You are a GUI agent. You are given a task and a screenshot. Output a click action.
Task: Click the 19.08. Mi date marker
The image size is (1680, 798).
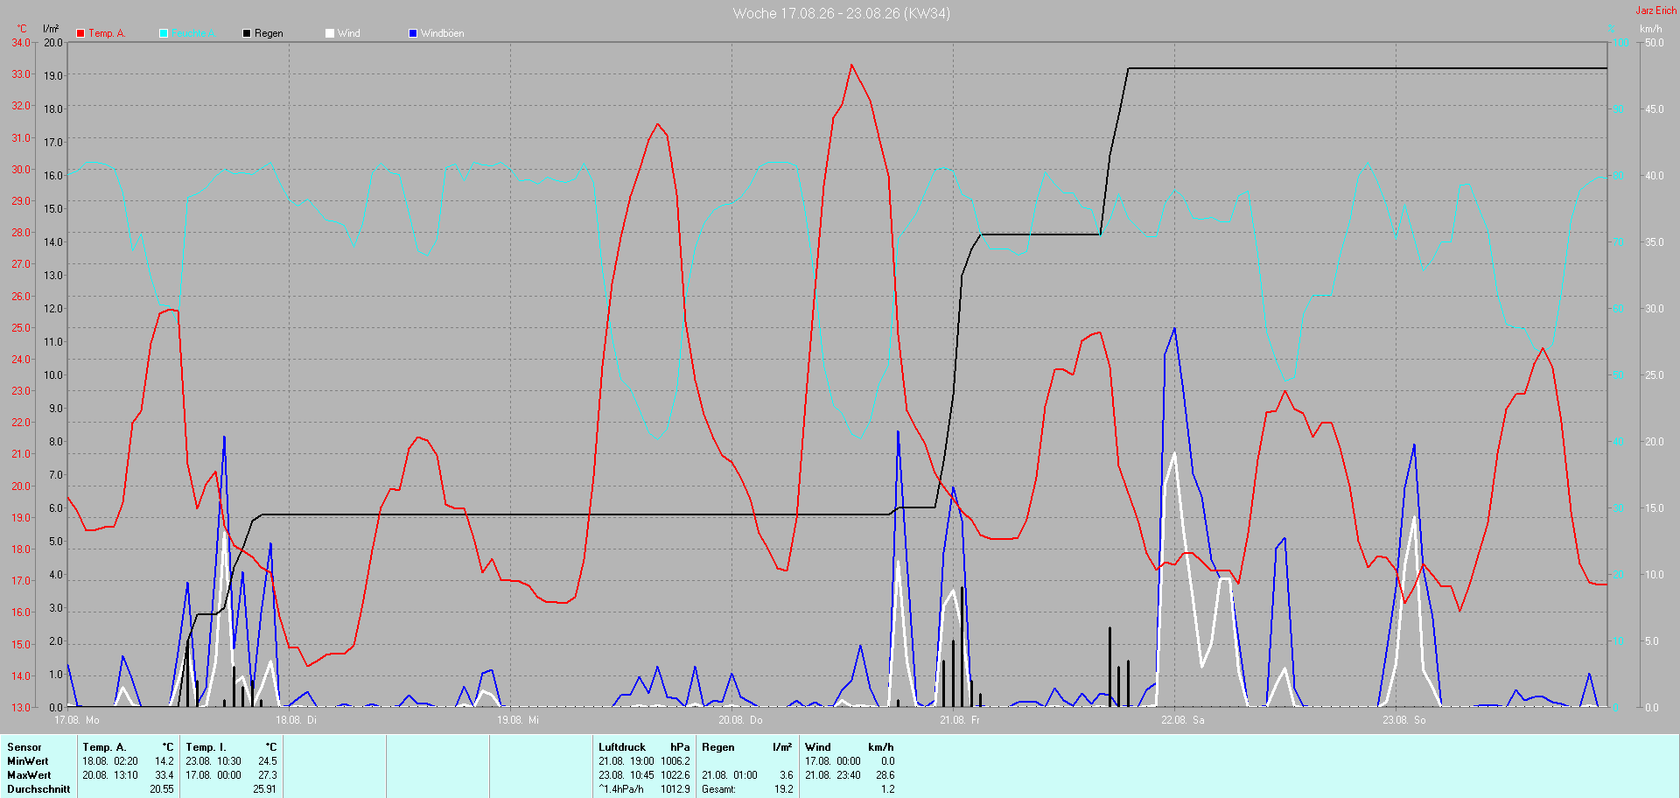[x=518, y=720]
